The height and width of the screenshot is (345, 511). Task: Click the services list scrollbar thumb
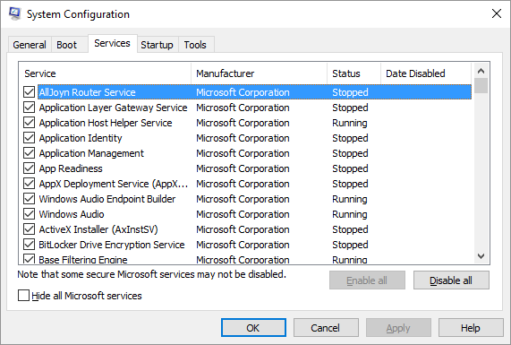click(x=481, y=86)
